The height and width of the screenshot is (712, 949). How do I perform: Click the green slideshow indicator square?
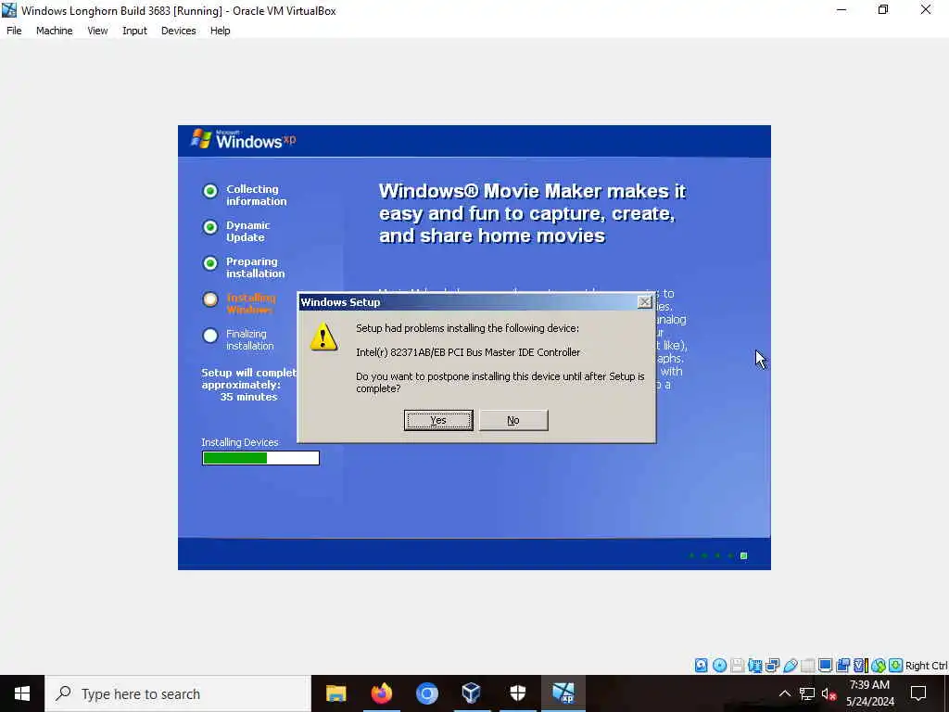(x=744, y=556)
